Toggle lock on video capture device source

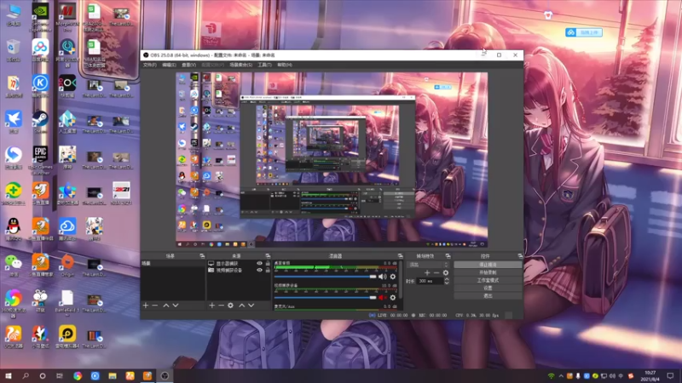coord(268,270)
